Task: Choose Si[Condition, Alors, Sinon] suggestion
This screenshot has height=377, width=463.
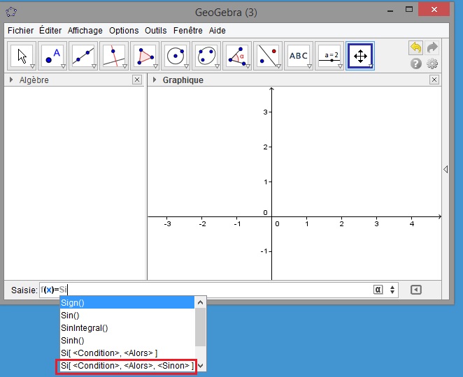Action: click(127, 366)
